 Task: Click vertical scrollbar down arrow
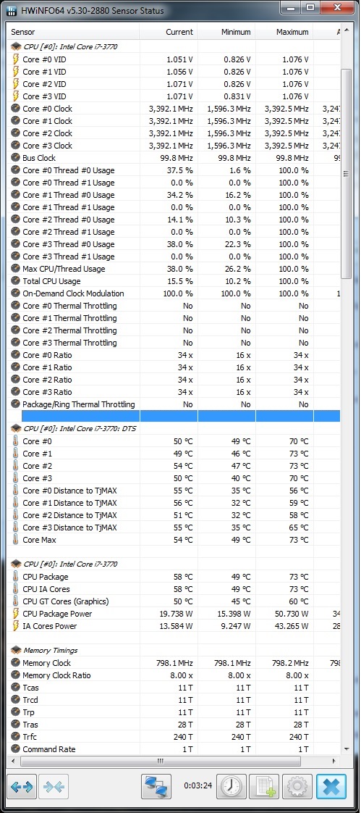[346, 749]
